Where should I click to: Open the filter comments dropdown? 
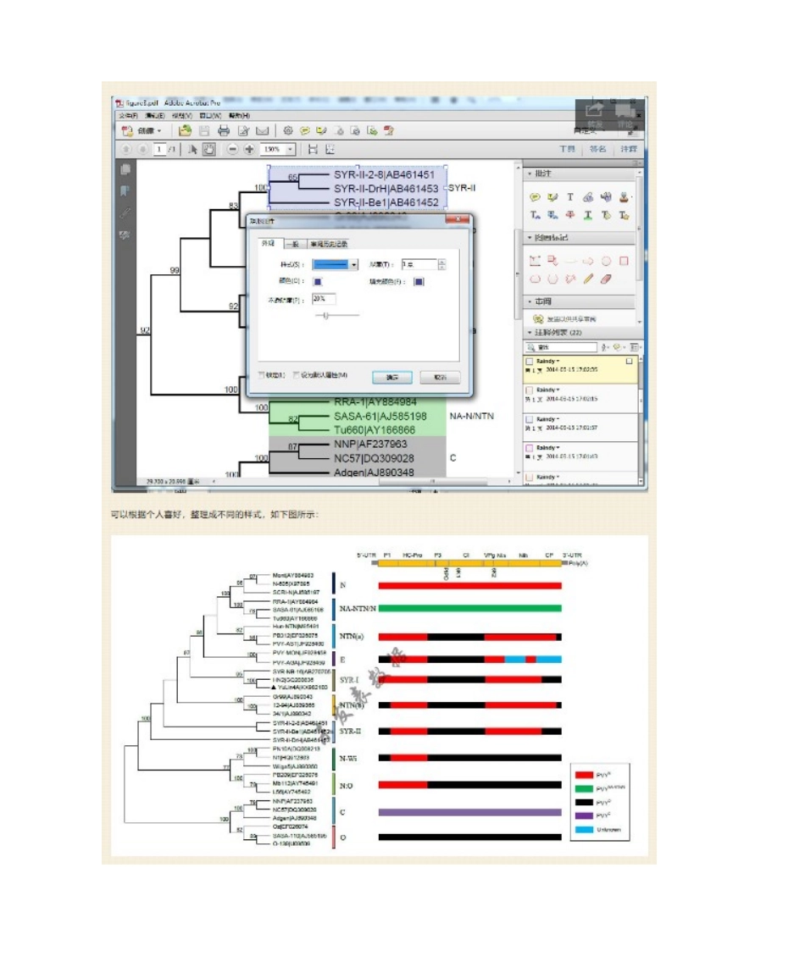(x=619, y=347)
